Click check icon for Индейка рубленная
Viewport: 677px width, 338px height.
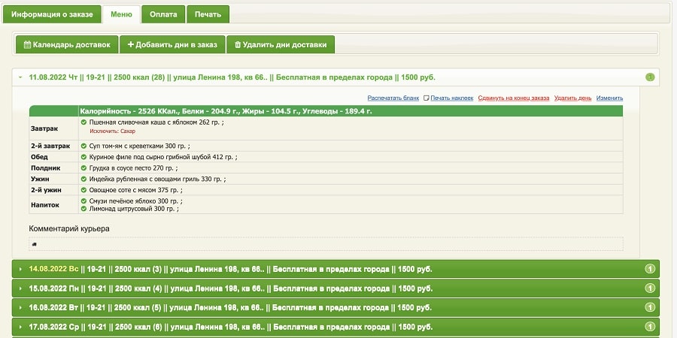click(x=83, y=179)
